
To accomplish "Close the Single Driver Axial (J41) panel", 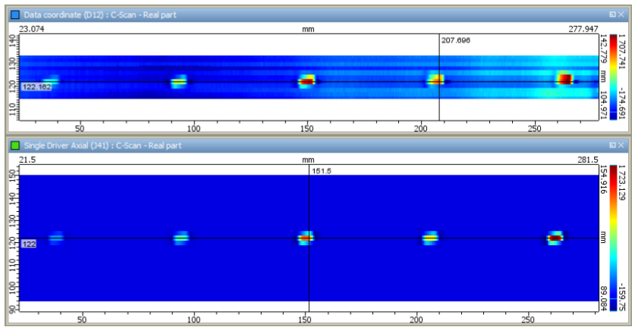I will (621, 145).
